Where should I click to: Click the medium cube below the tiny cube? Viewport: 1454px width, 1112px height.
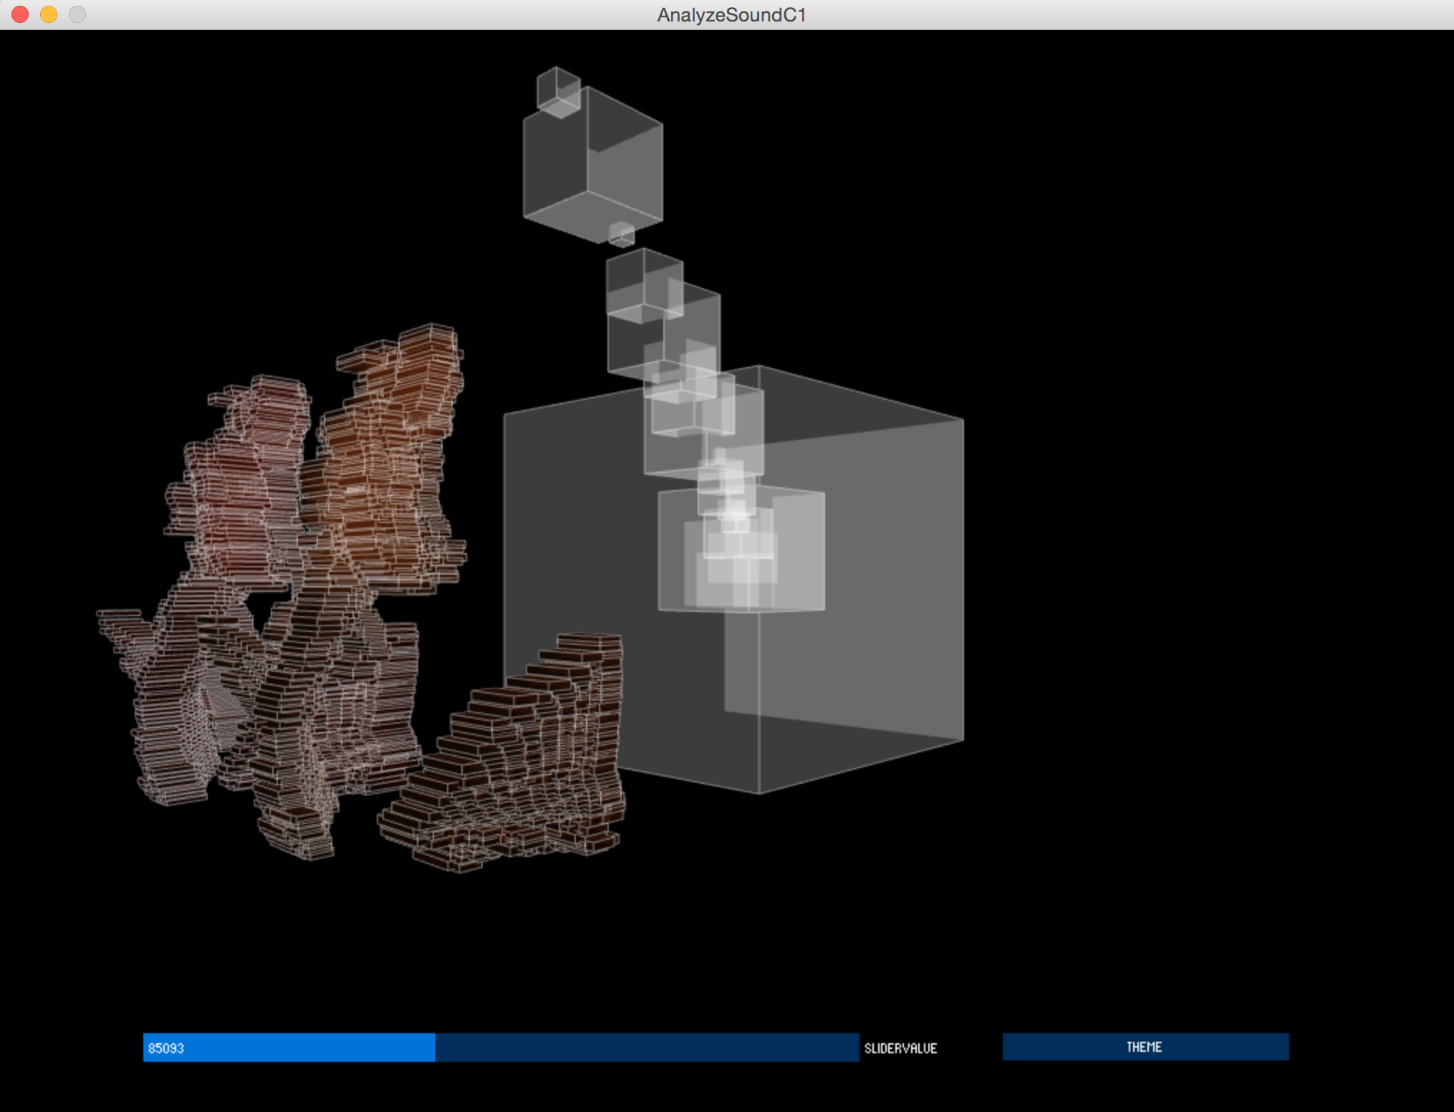coord(643,285)
